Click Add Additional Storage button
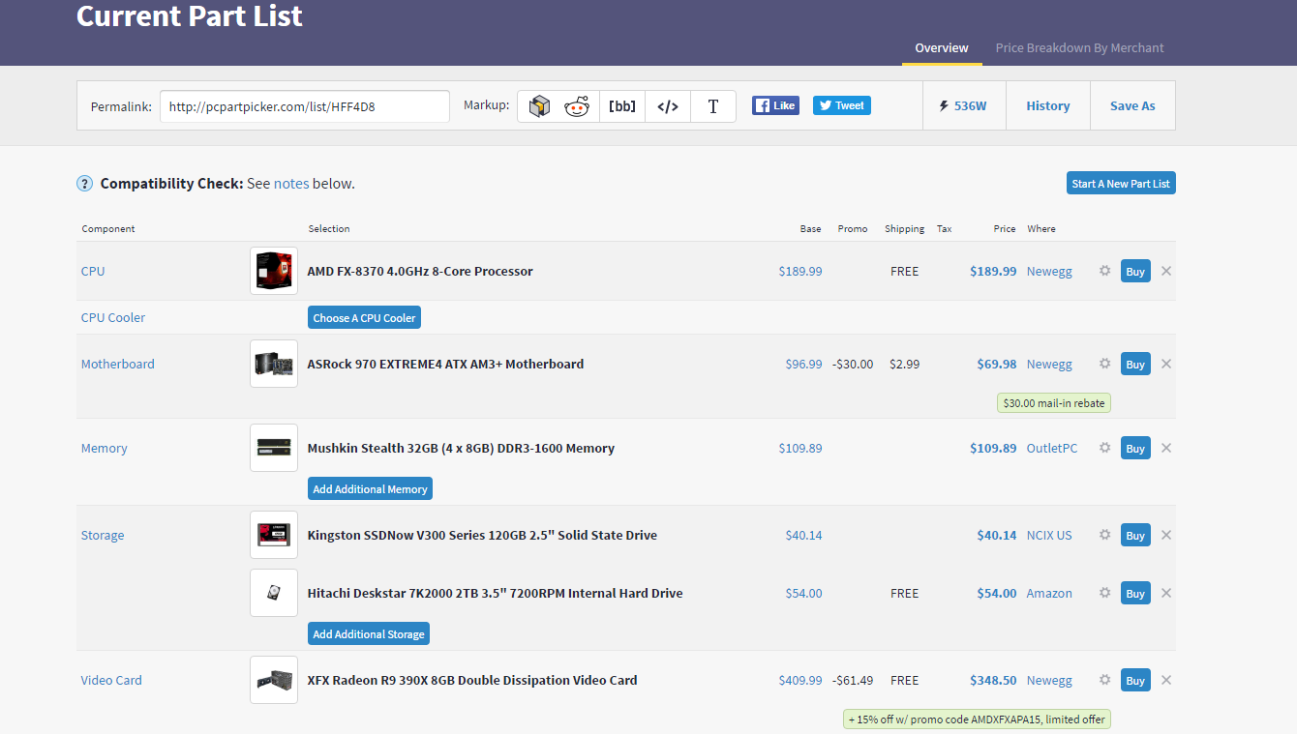The height and width of the screenshot is (734, 1297). 369,633
